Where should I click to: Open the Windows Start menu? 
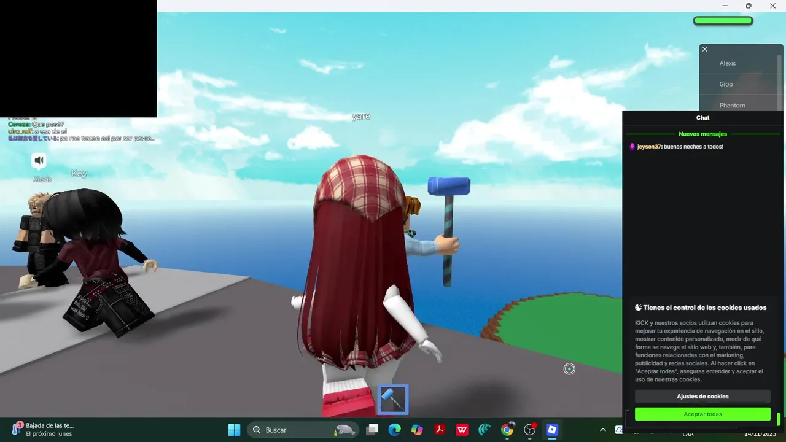pos(234,430)
